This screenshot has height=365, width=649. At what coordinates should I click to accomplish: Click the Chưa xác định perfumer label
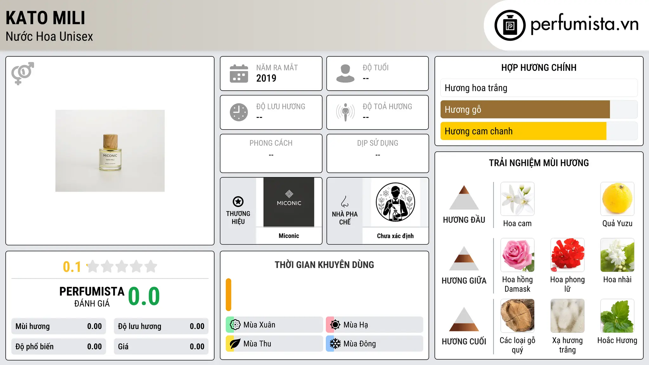point(395,236)
